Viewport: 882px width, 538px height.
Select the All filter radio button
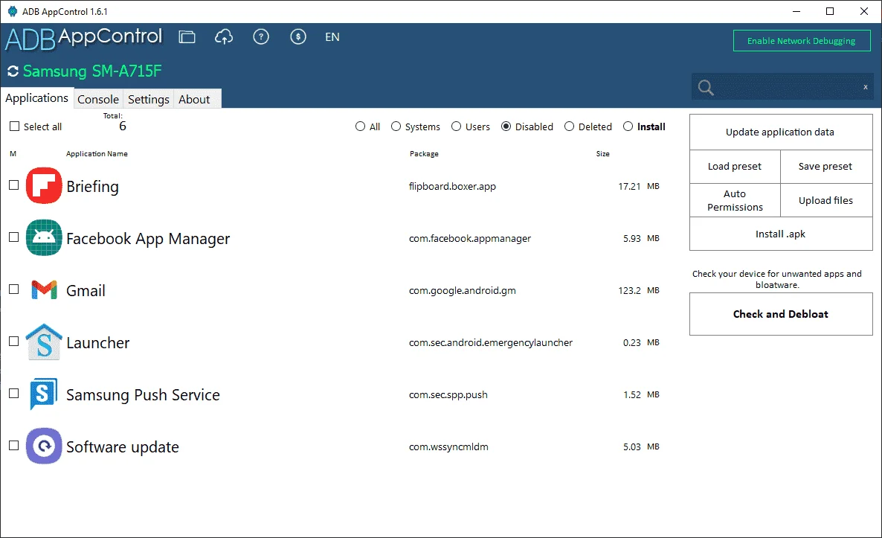coord(360,127)
